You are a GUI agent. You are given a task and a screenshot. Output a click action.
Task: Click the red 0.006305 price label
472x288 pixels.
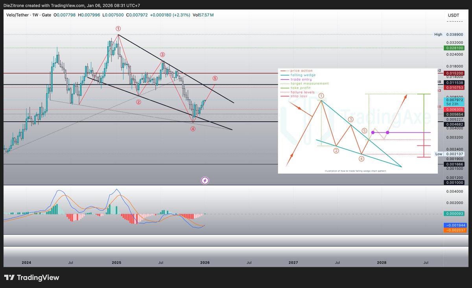pyautogui.click(x=453, y=110)
